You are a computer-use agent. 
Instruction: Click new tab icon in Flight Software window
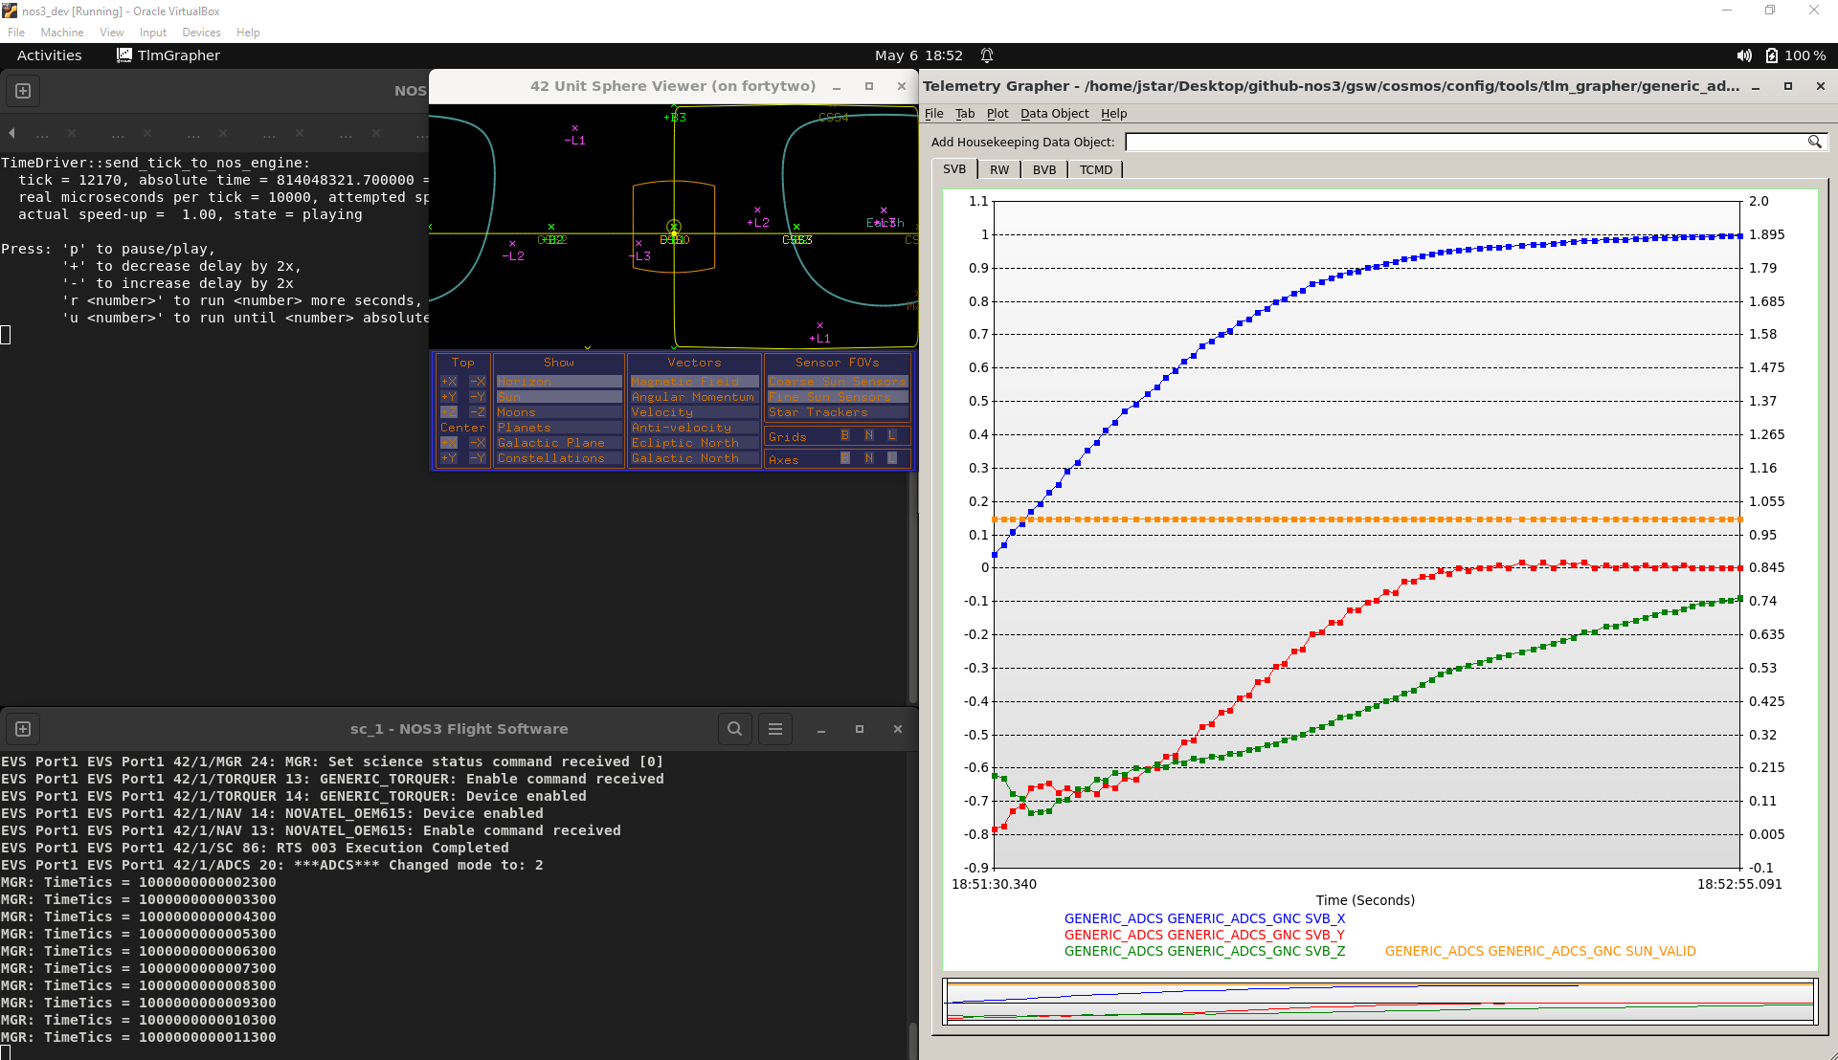click(x=23, y=729)
